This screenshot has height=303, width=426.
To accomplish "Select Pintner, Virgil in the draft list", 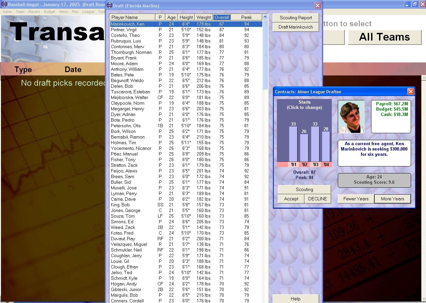I will coord(123,30).
